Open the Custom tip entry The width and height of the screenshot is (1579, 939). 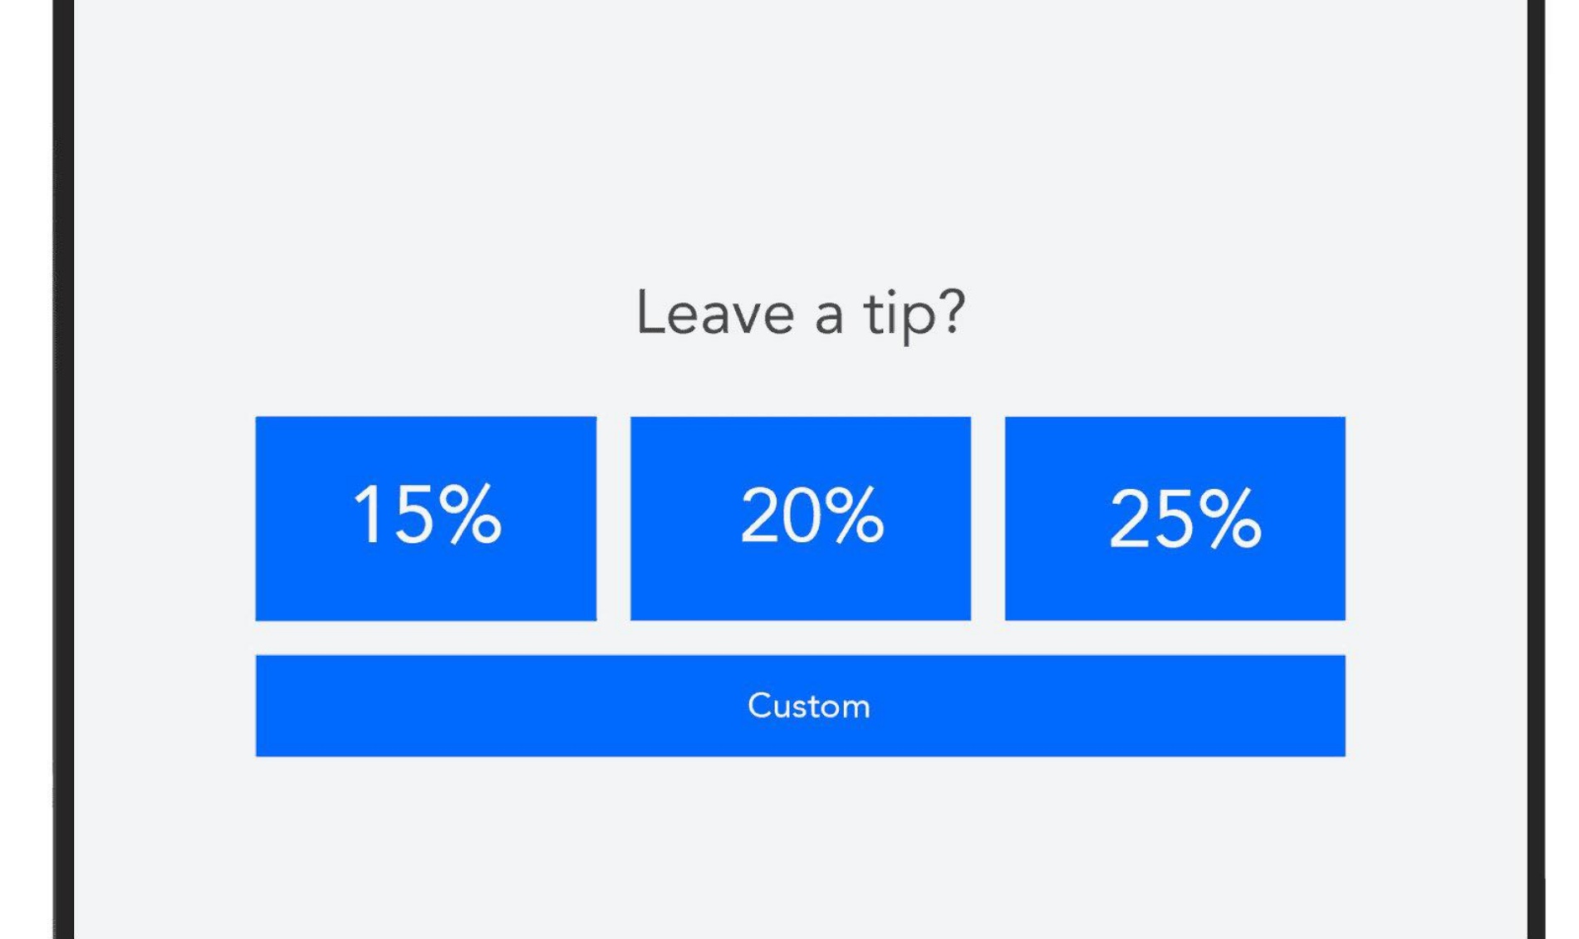pos(800,706)
